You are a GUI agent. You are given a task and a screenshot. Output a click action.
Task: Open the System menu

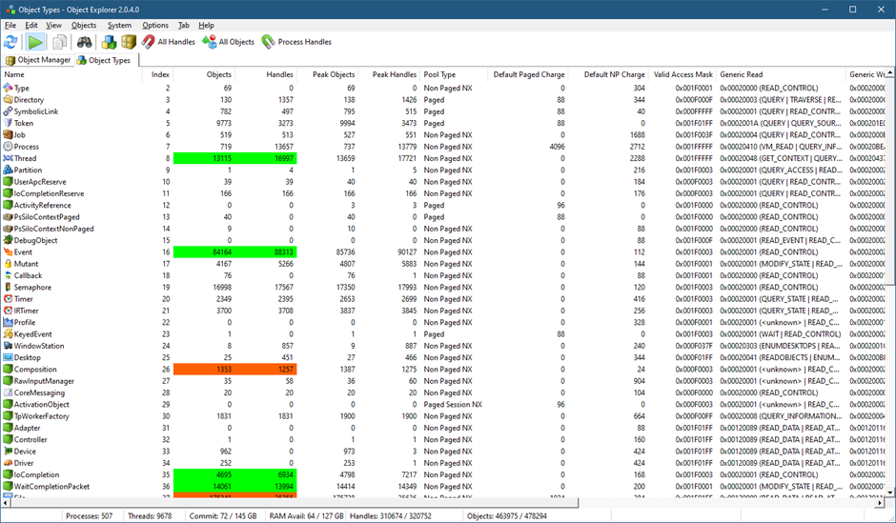(x=119, y=25)
